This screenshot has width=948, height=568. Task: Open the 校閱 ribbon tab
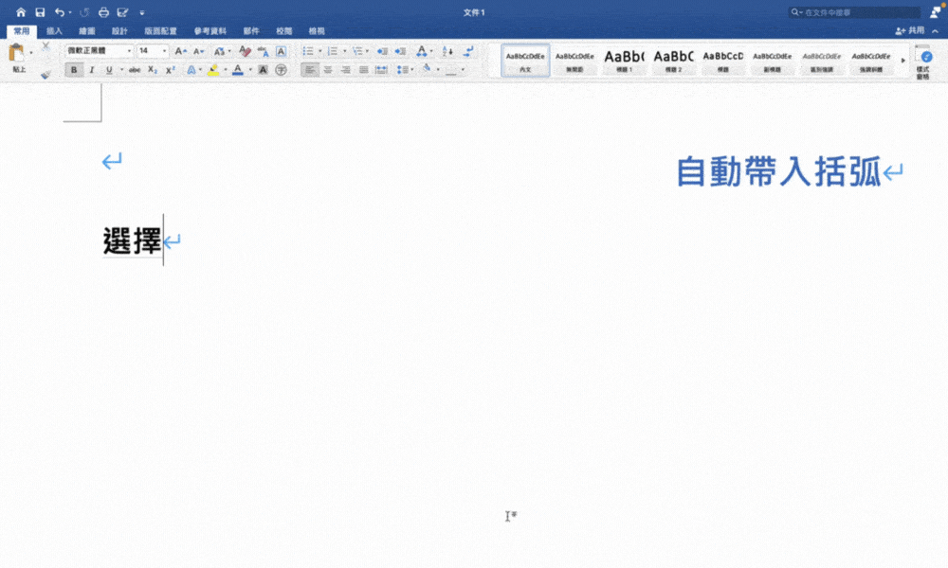[x=284, y=31]
